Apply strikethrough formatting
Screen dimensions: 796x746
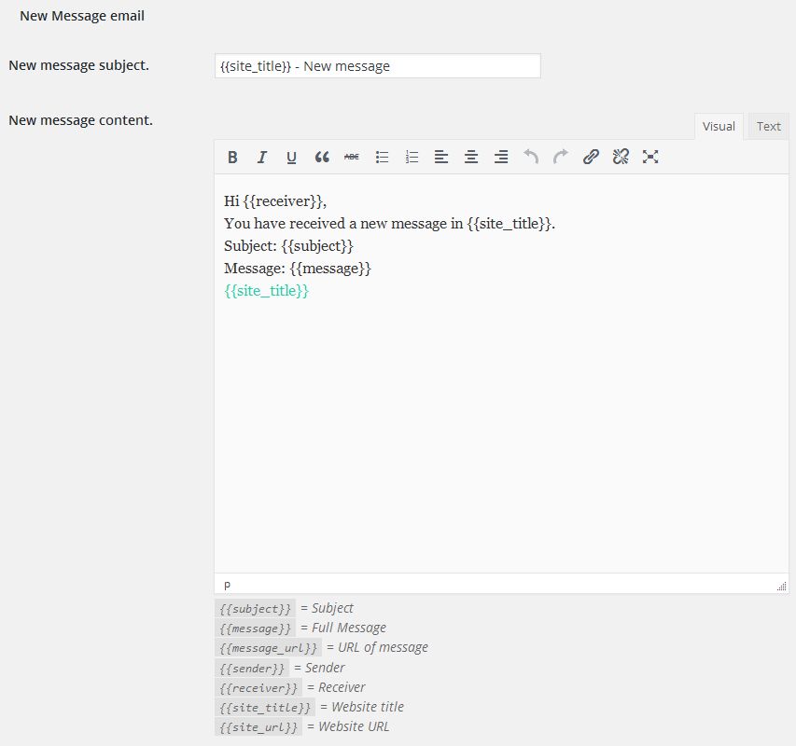click(352, 158)
